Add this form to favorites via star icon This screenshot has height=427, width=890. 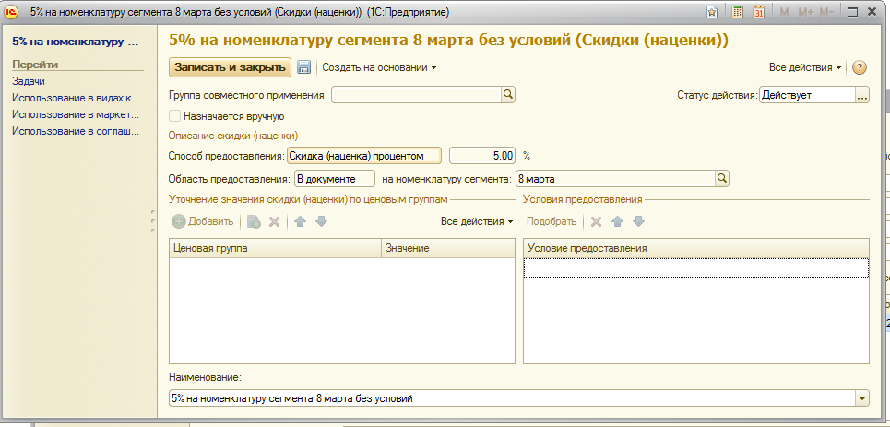(712, 12)
